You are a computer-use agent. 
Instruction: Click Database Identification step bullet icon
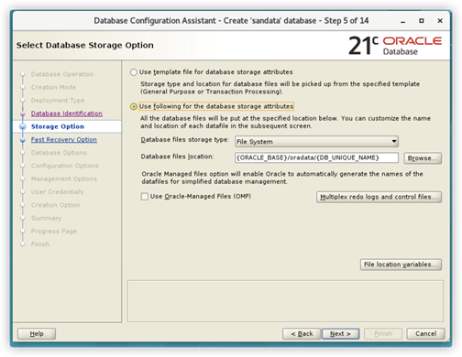click(23, 114)
